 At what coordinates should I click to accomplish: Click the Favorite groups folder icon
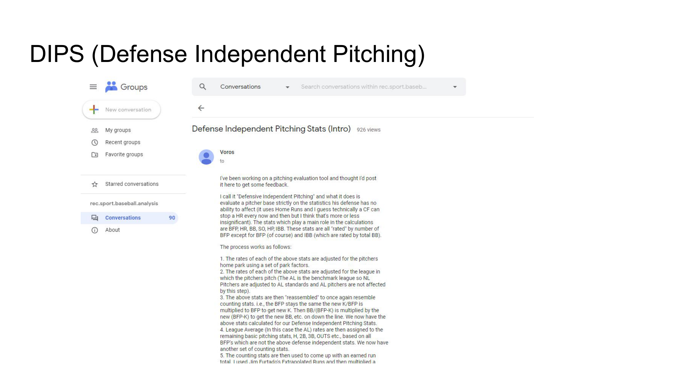[x=95, y=155]
